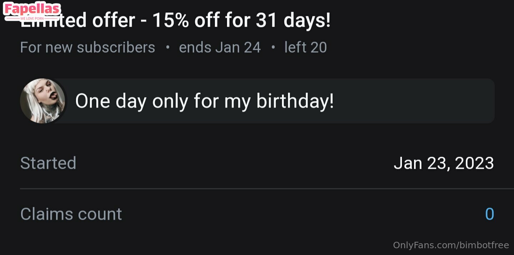The width and height of the screenshot is (514, 255).
Task: Click the "Claims count" label
Action: point(71,214)
